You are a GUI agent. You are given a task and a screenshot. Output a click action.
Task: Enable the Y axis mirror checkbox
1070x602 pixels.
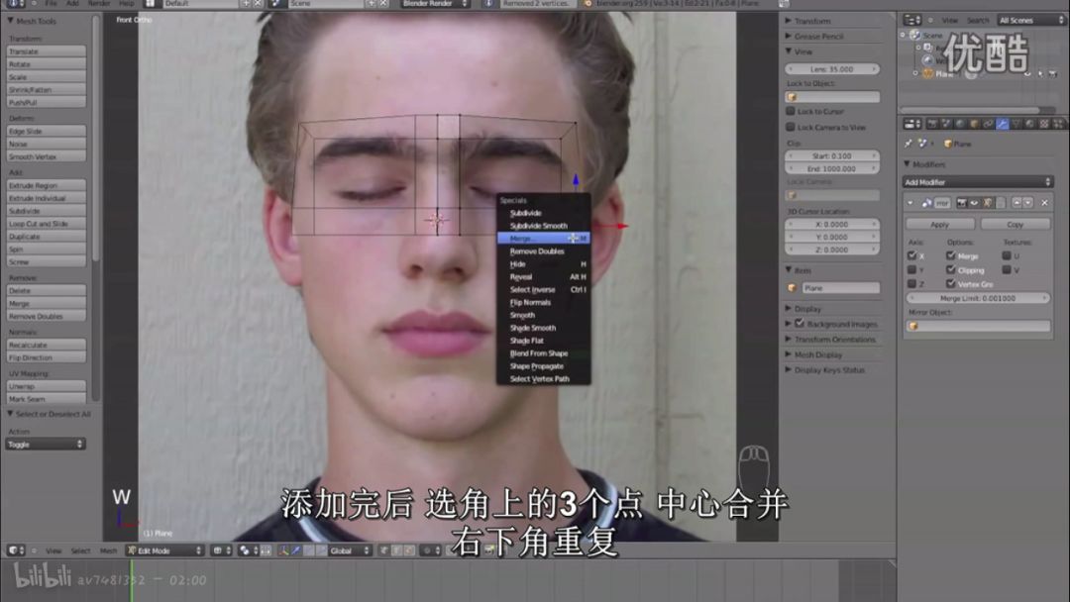tap(911, 270)
